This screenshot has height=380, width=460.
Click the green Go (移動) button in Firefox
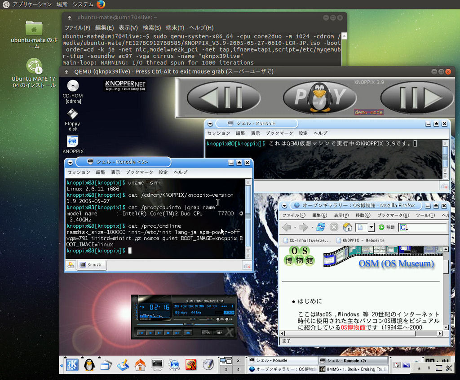pyautogui.click(x=387, y=227)
